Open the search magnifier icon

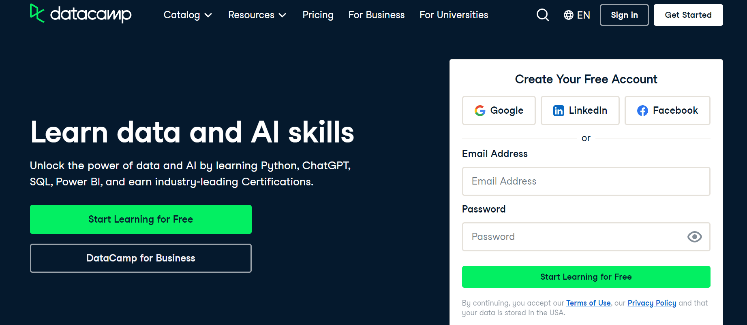pyautogui.click(x=543, y=15)
